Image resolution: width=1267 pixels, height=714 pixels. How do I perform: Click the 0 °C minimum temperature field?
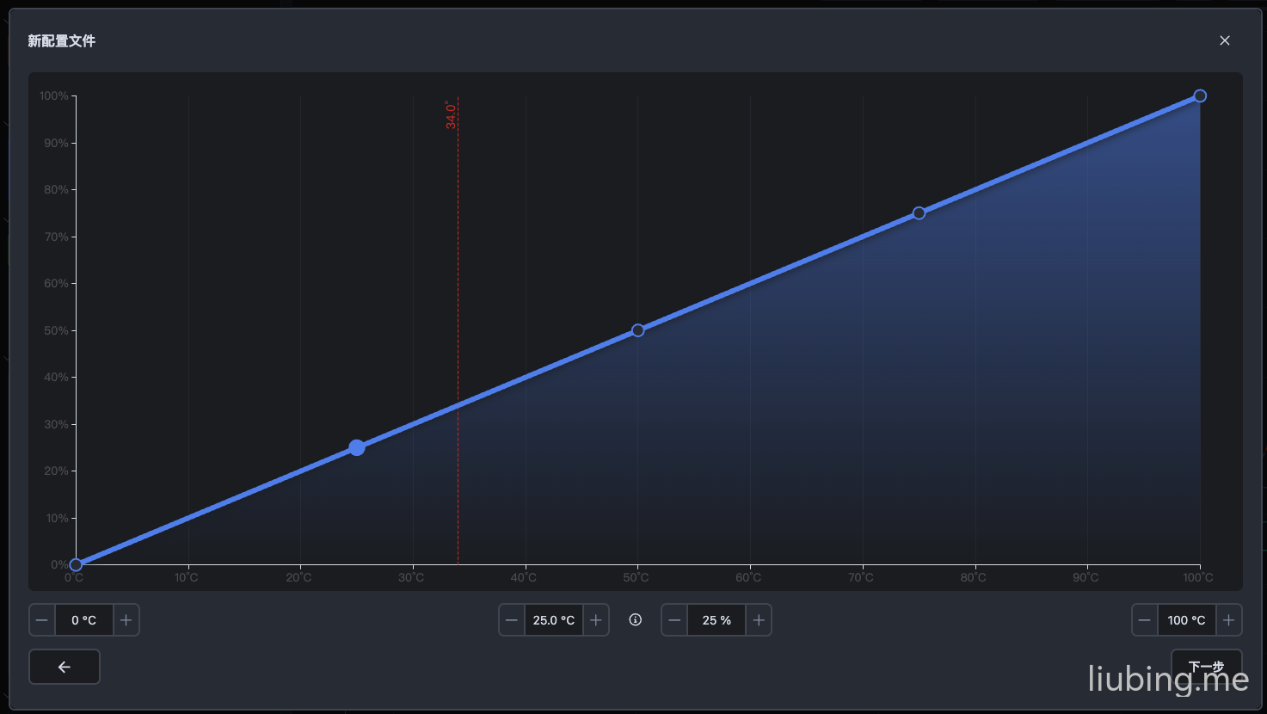[x=84, y=620]
